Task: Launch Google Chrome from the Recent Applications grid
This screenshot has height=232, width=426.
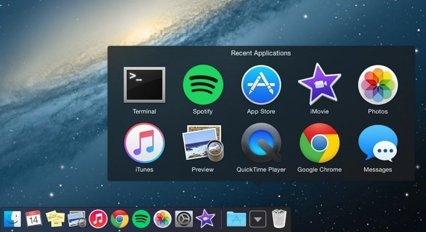Action: click(319, 143)
